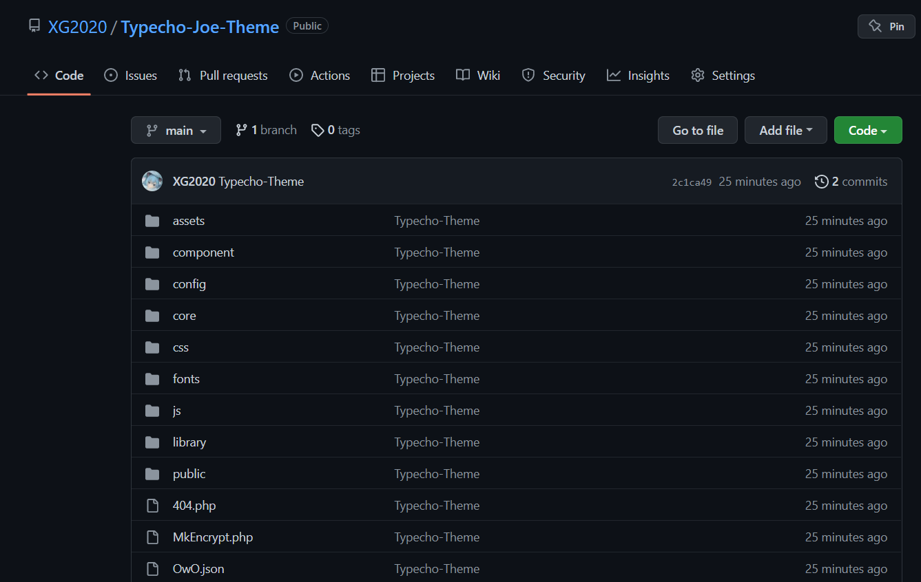Screen dimensions: 921x582
Task: Open Typecho-Theme commit message in MkEncrypt.php row
Action: [437, 537]
